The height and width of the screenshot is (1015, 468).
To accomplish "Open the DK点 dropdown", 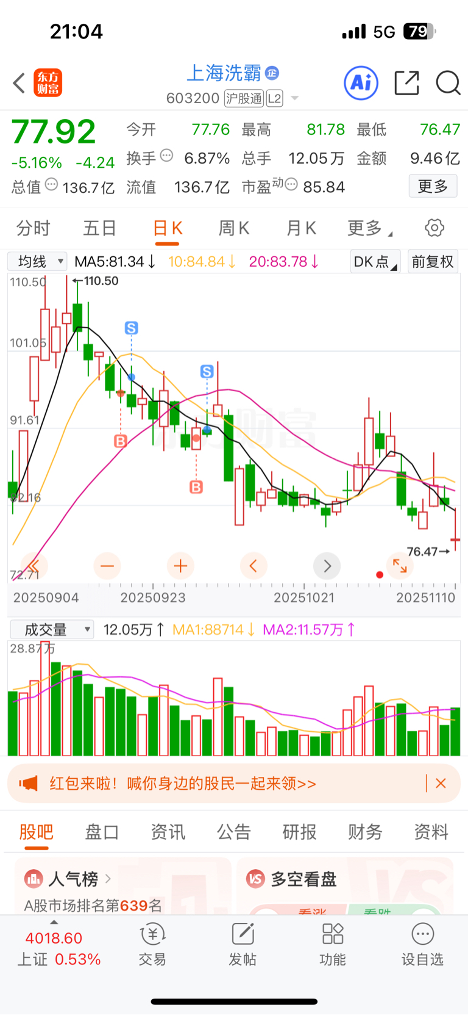I will pos(375,262).
